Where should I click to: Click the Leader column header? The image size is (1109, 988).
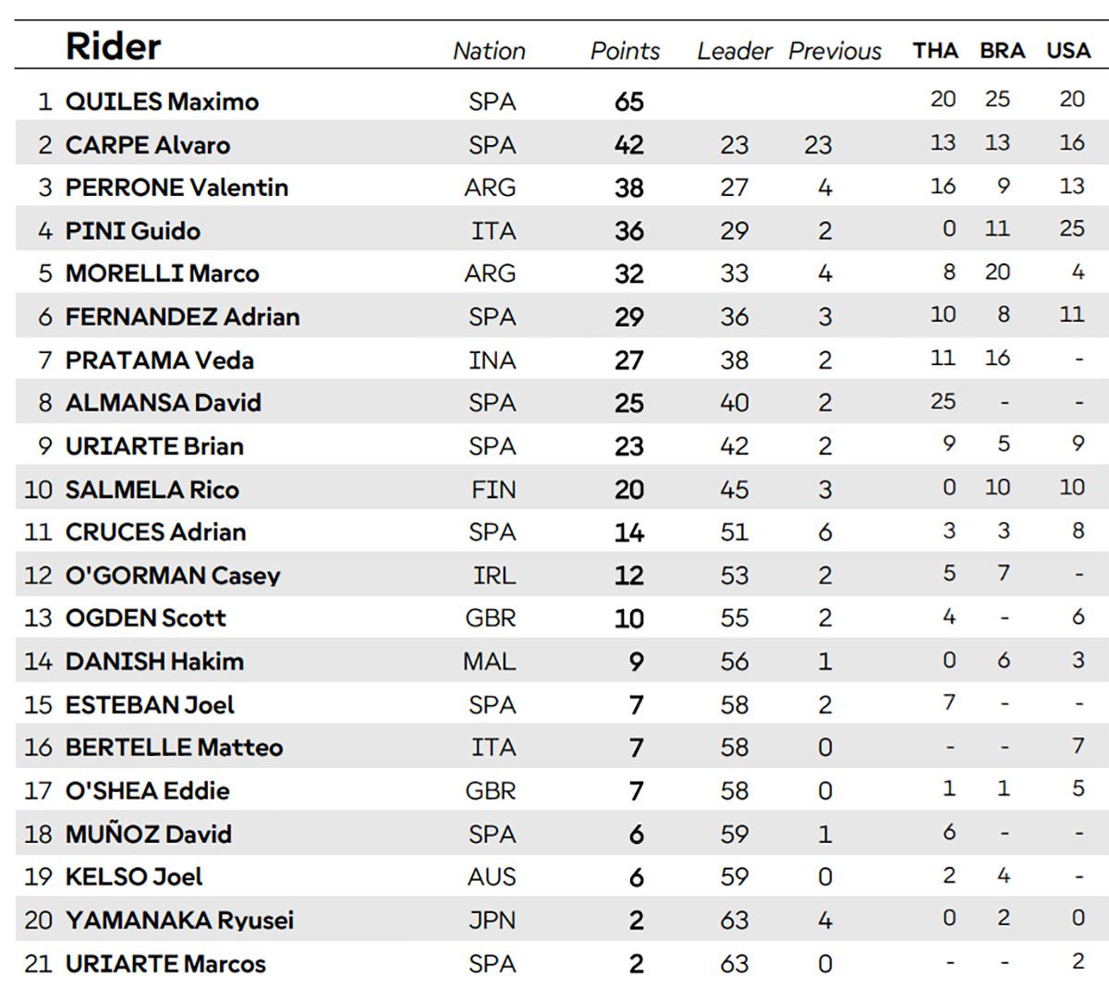tap(734, 51)
